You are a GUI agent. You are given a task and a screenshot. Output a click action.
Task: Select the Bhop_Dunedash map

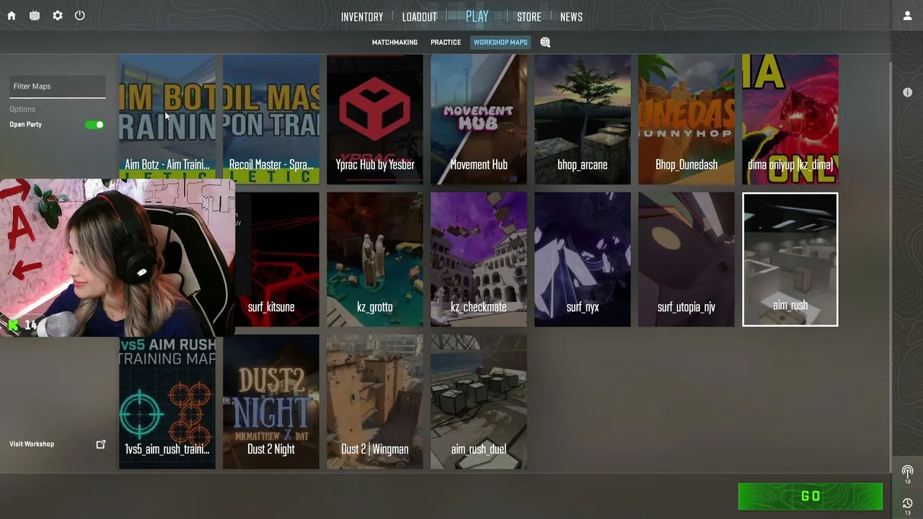686,120
